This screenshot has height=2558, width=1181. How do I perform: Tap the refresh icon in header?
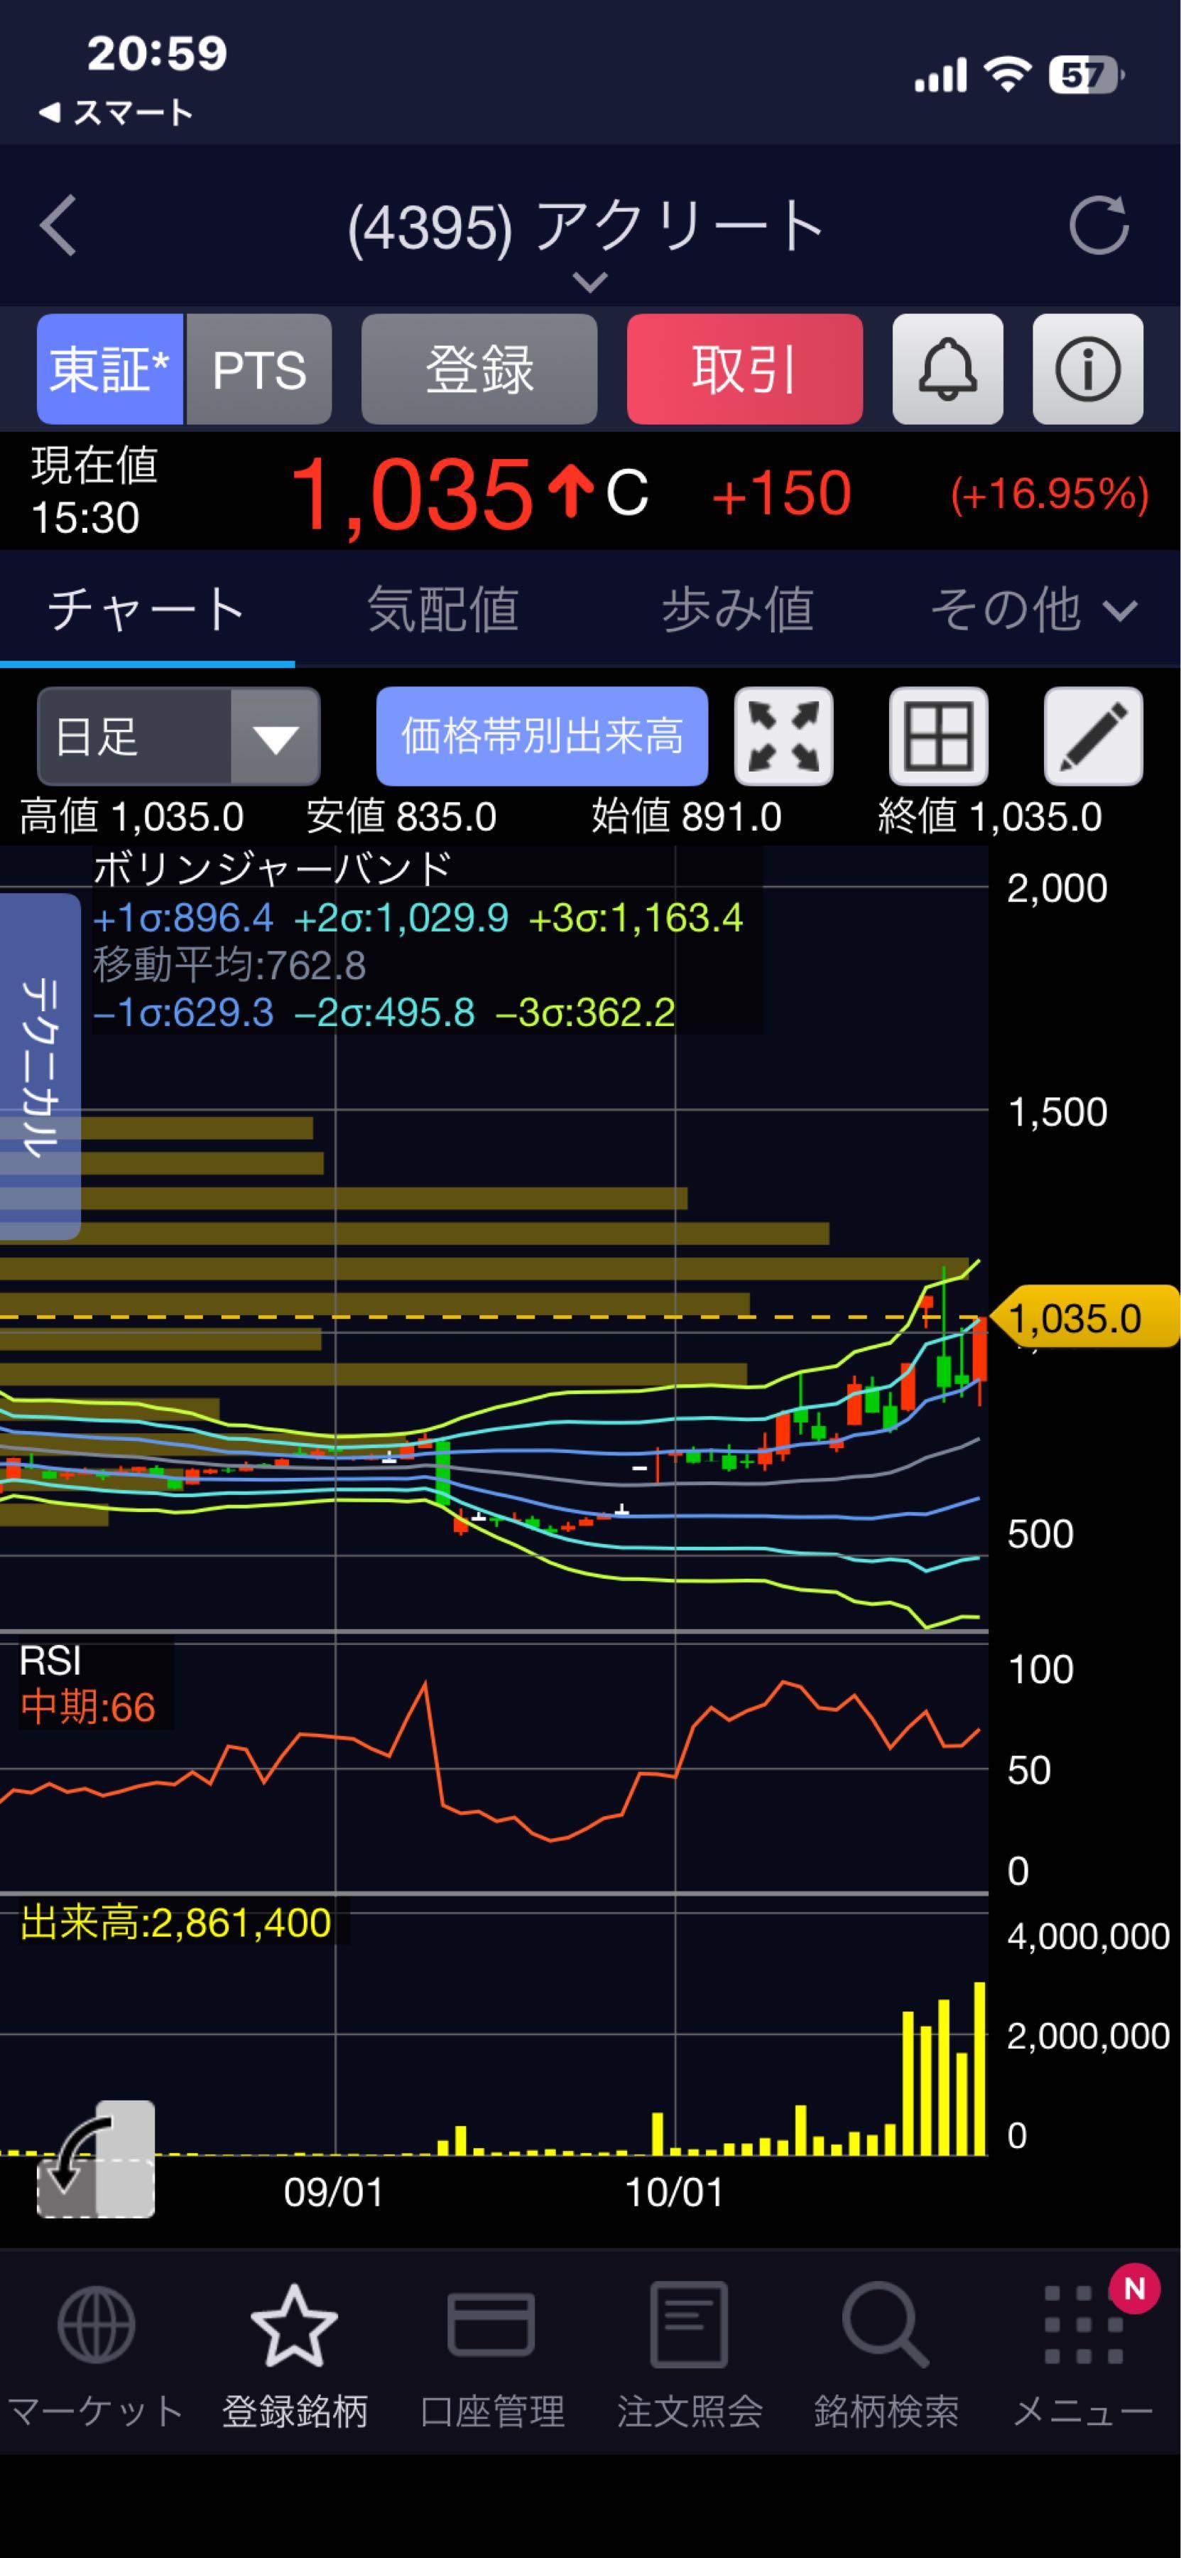[1099, 225]
